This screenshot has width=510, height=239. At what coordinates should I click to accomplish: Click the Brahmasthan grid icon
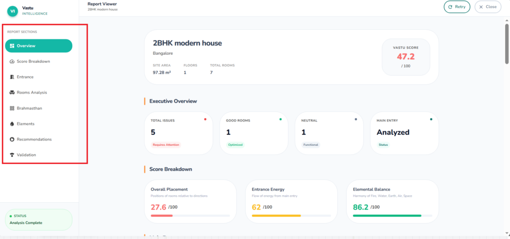tap(12, 108)
